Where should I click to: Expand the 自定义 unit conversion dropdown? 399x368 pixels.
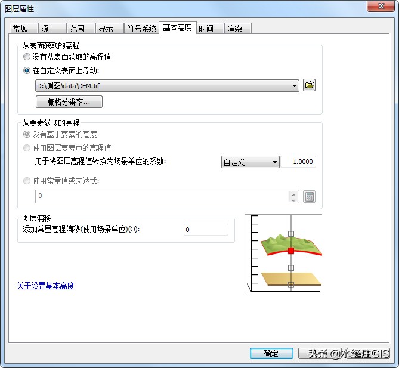point(274,162)
